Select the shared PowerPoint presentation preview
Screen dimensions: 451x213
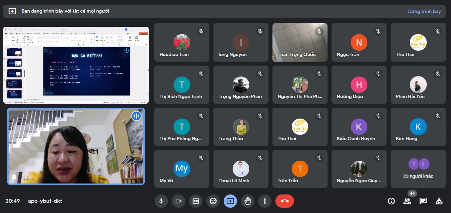[76, 65]
